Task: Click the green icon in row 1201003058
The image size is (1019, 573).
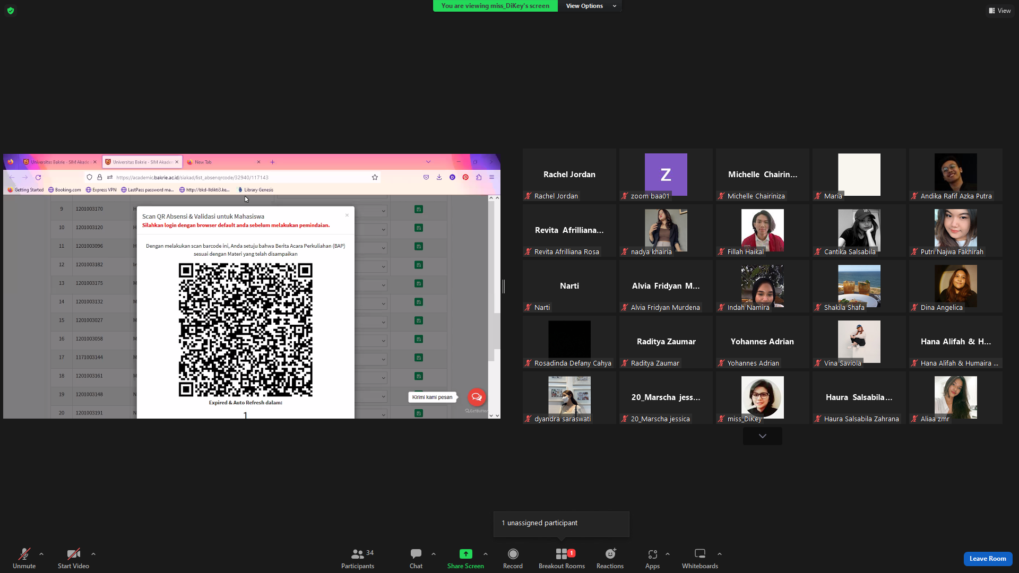Action: (x=419, y=340)
